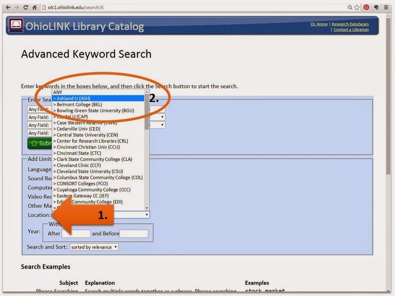Click the green Submit button
The image size is (395, 296).
pyautogui.click(x=40, y=143)
